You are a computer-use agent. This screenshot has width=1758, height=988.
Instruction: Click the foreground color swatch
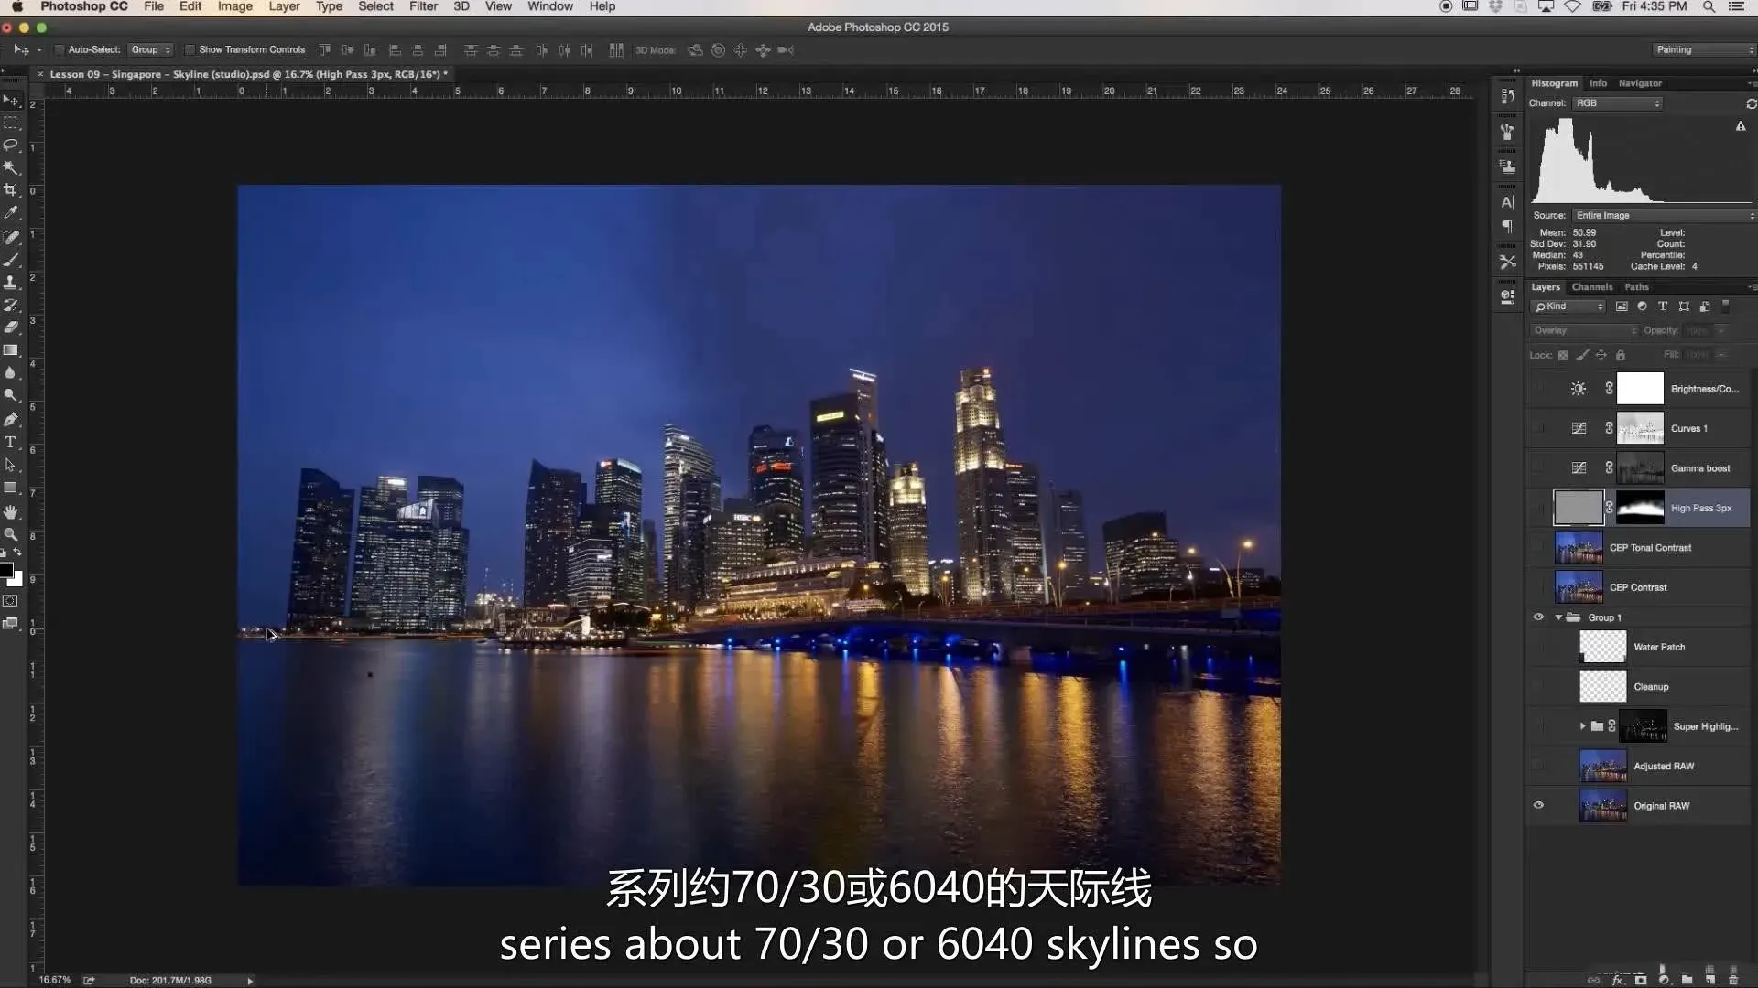pyautogui.click(x=6, y=570)
